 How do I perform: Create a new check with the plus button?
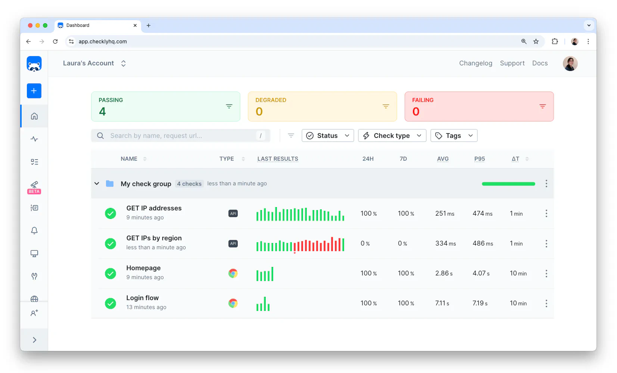[34, 91]
